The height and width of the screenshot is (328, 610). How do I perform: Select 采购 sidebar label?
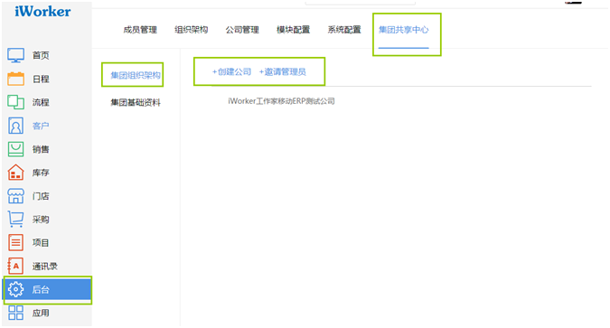tap(41, 220)
